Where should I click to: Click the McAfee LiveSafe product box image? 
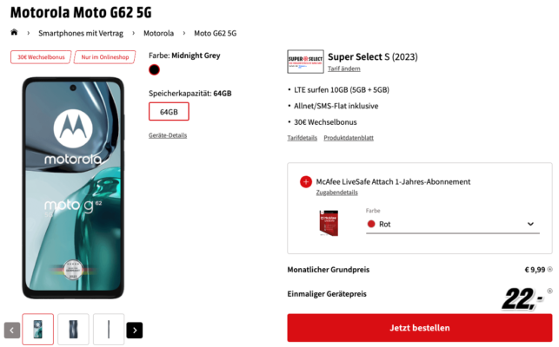329,223
